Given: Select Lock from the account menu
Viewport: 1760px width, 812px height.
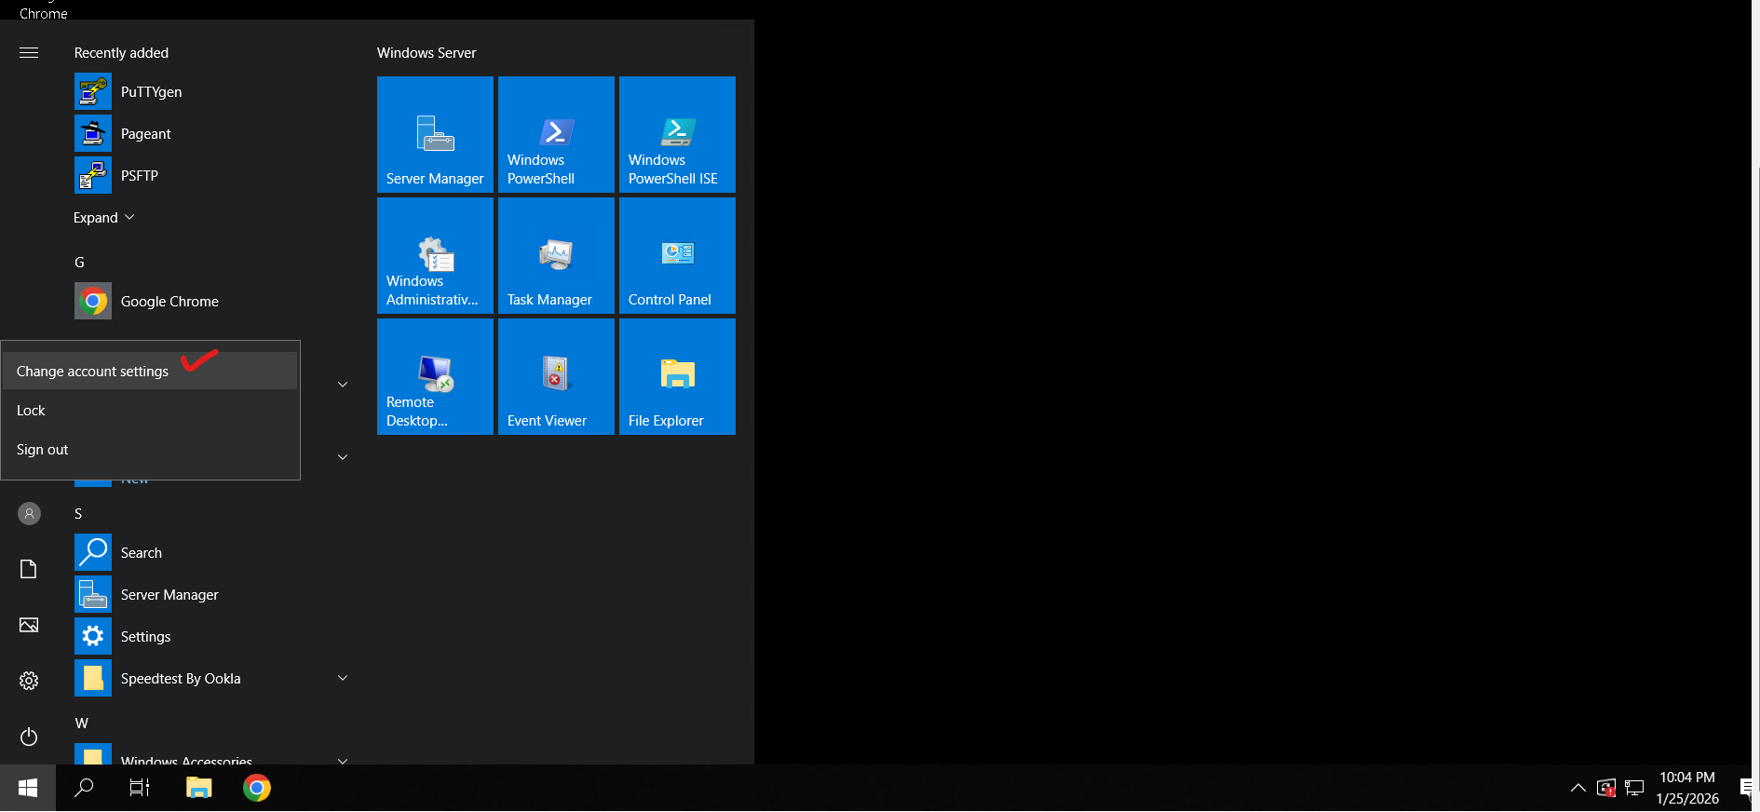Looking at the screenshot, I should point(150,410).
